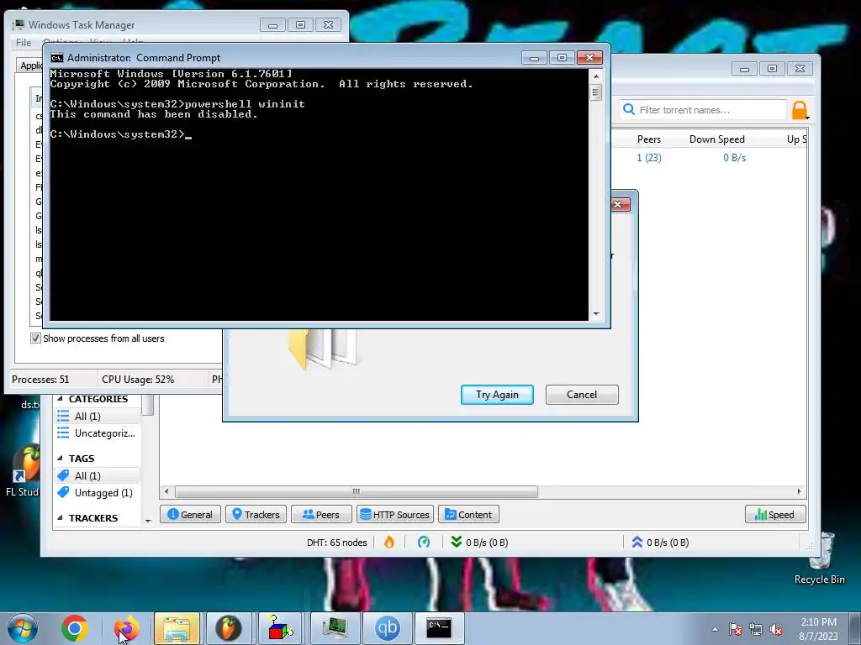Image resolution: width=861 pixels, height=645 pixels.
Task: Switch to Task Manager on the taskbar
Action: tap(335, 628)
